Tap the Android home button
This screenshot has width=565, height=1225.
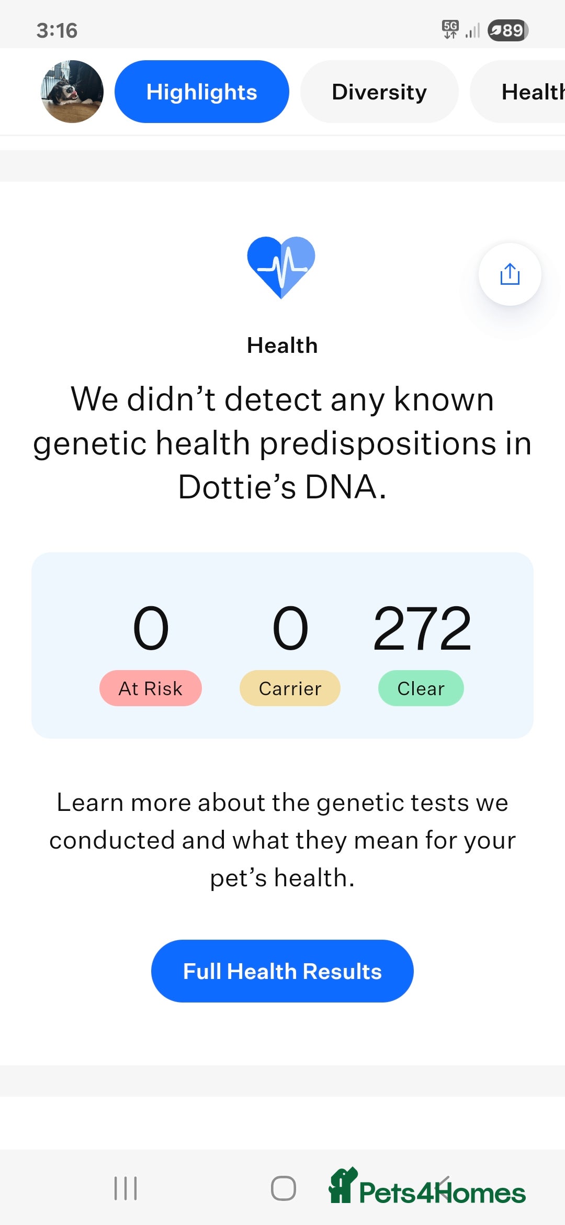click(283, 1188)
